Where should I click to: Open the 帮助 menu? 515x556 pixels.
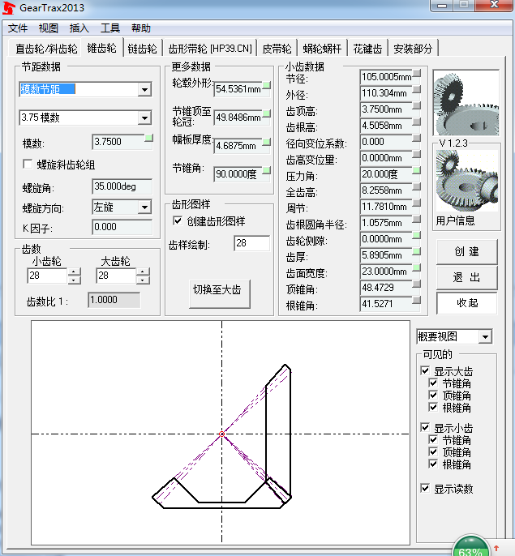[141, 28]
